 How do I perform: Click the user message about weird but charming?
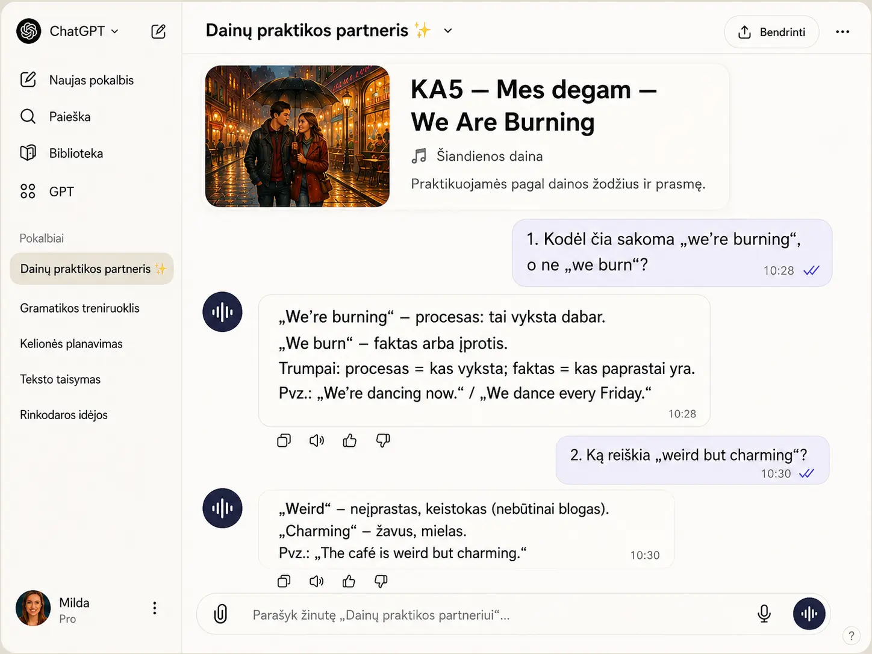[693, 461]
